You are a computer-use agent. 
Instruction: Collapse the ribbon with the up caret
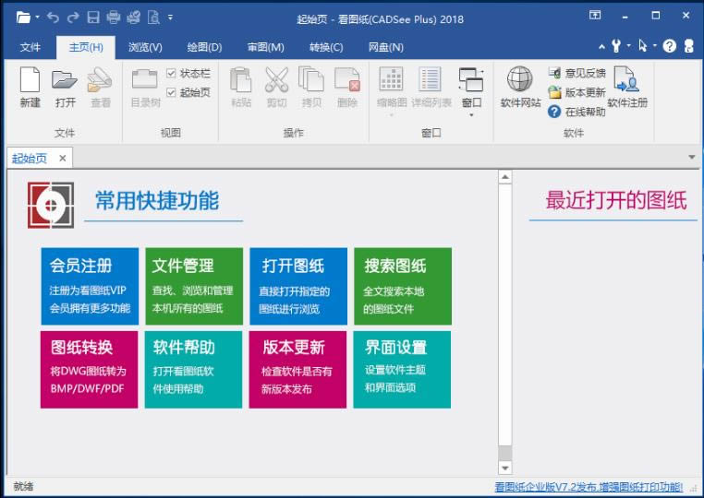601,46
